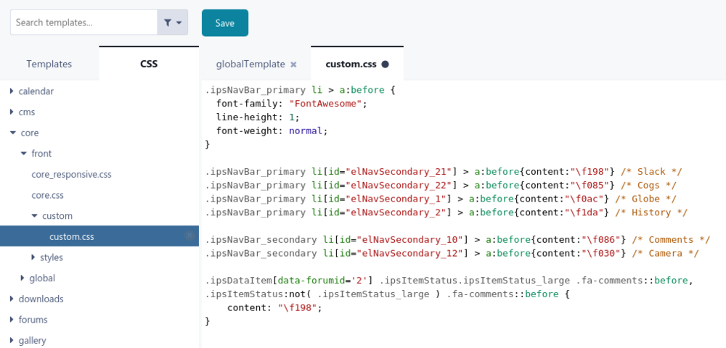The width and height of the screenshot is (726, 348).
Task: Select the CSS tab
Action: click(149, 64)
